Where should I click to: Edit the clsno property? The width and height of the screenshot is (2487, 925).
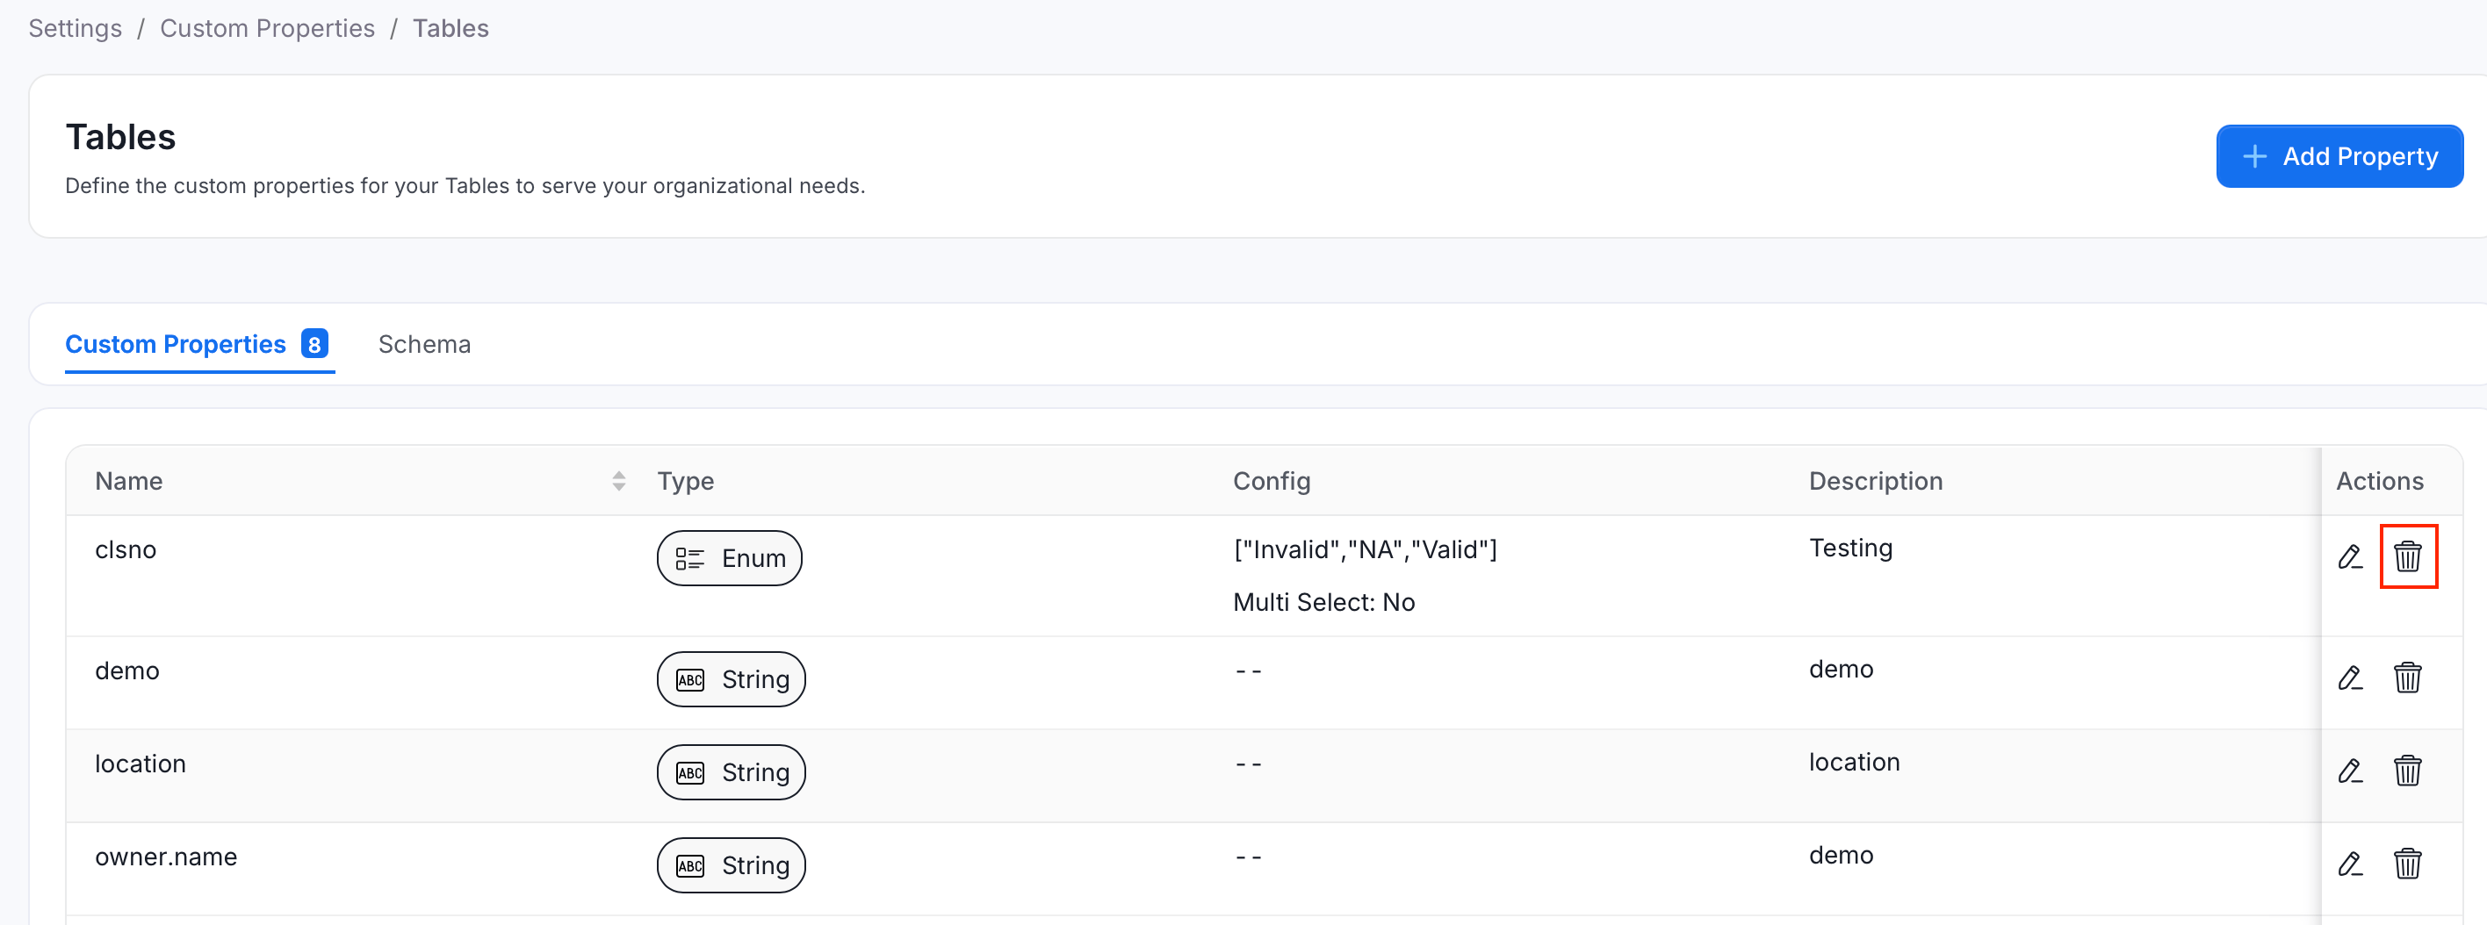click(2350, 556)
